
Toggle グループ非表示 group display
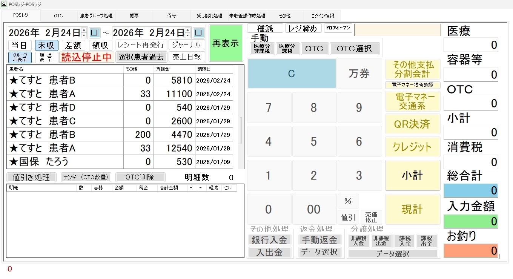point(20,57)
